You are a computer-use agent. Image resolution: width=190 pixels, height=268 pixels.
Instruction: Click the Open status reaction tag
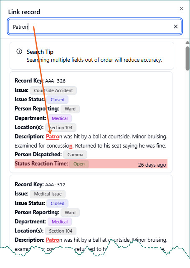(x=79, y=164)
